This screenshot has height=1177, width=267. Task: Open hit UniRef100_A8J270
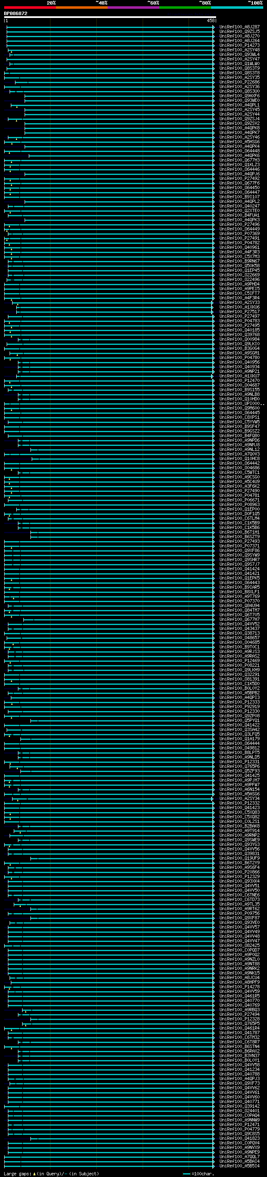239,36
